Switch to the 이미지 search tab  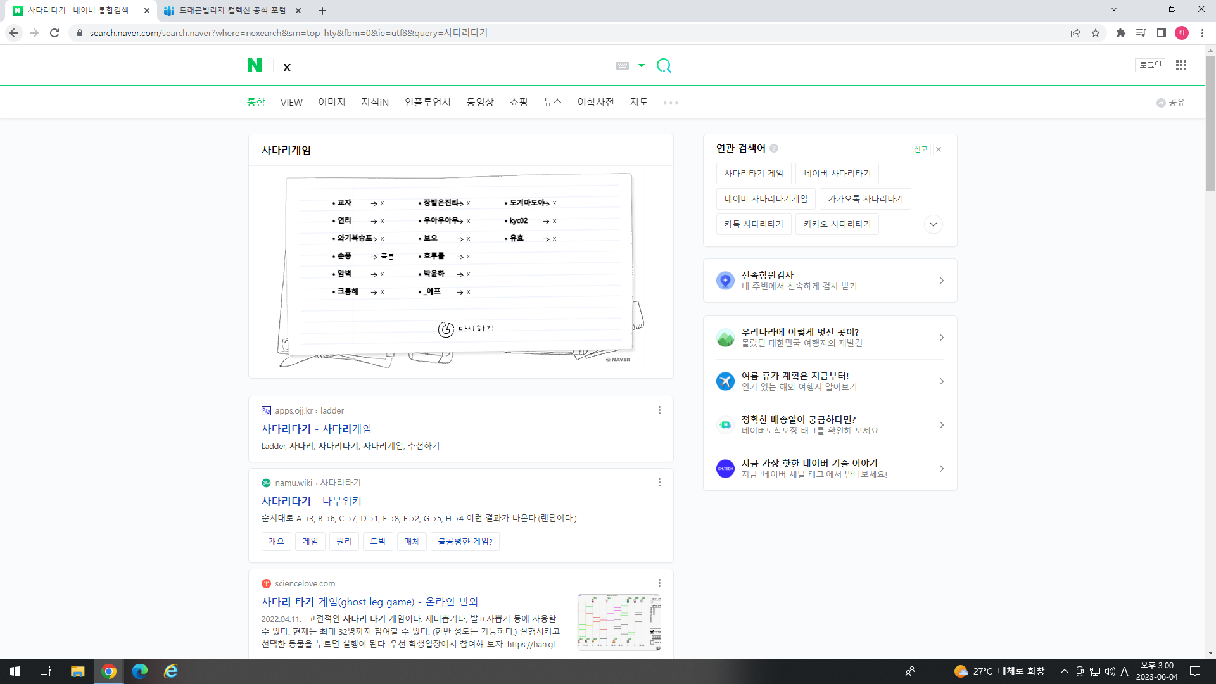click(331, 102)
